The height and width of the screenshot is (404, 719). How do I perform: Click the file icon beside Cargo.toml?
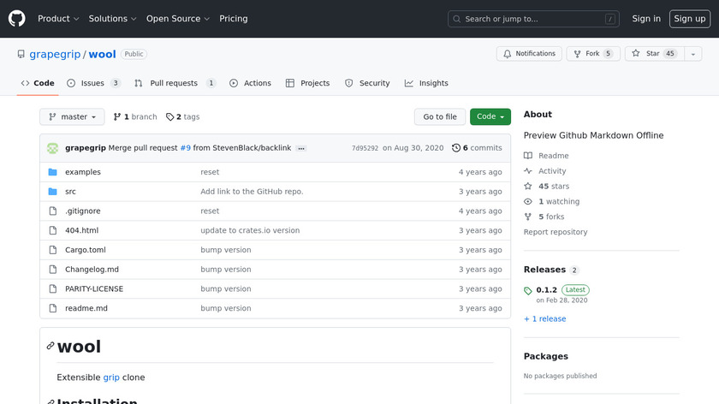click(53, 250)
